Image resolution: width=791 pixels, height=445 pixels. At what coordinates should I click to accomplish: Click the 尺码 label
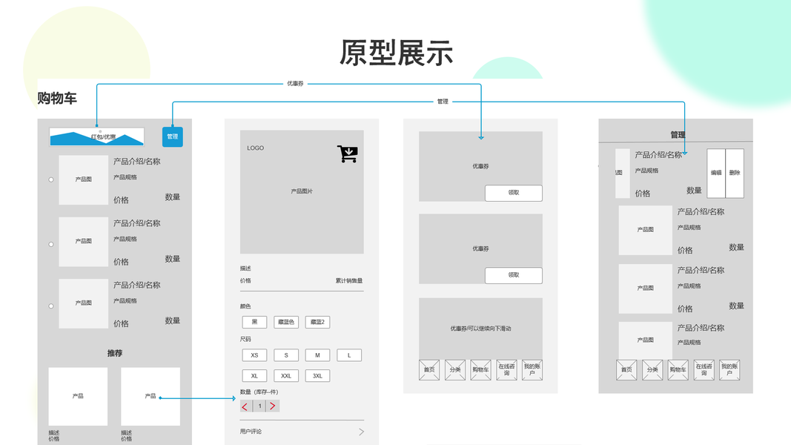pos(245,339)
